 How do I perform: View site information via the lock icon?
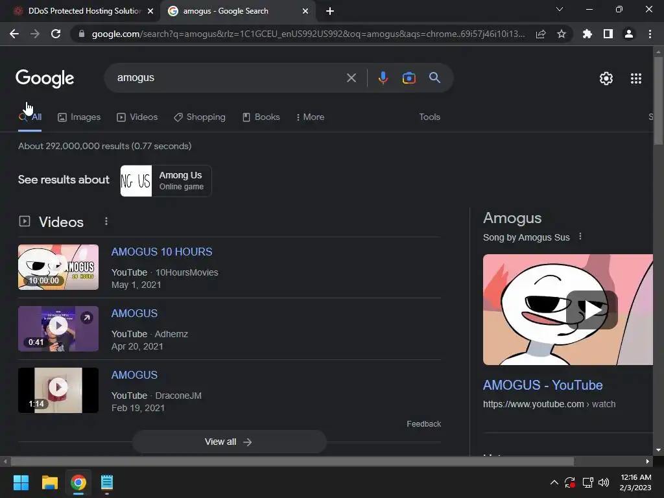(x=82, y=34)
